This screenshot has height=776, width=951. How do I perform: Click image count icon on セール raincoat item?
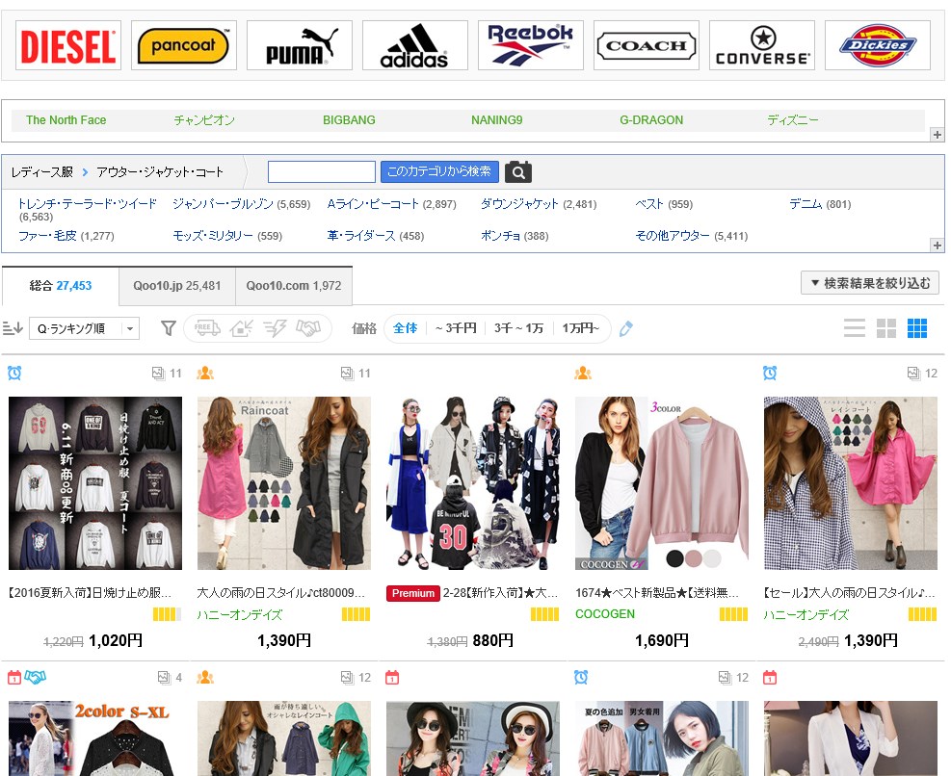pos(913,373)
